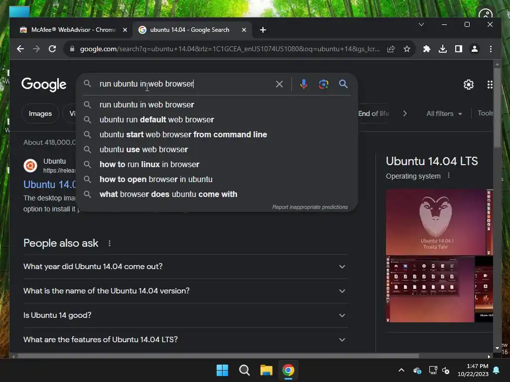Open the Ubuntu desktop launcher screenshot thumbnail
The width and height of the screenshot is (510, 382).
pos(430,289)
